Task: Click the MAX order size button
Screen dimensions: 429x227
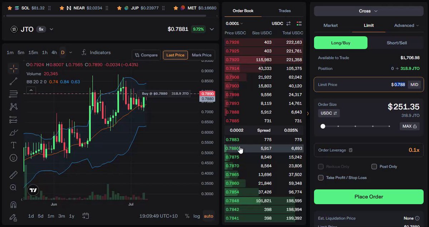Action: (409, 126)
